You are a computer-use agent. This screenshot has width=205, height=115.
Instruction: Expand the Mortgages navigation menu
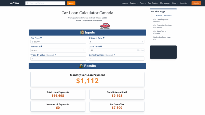(165, 3)
